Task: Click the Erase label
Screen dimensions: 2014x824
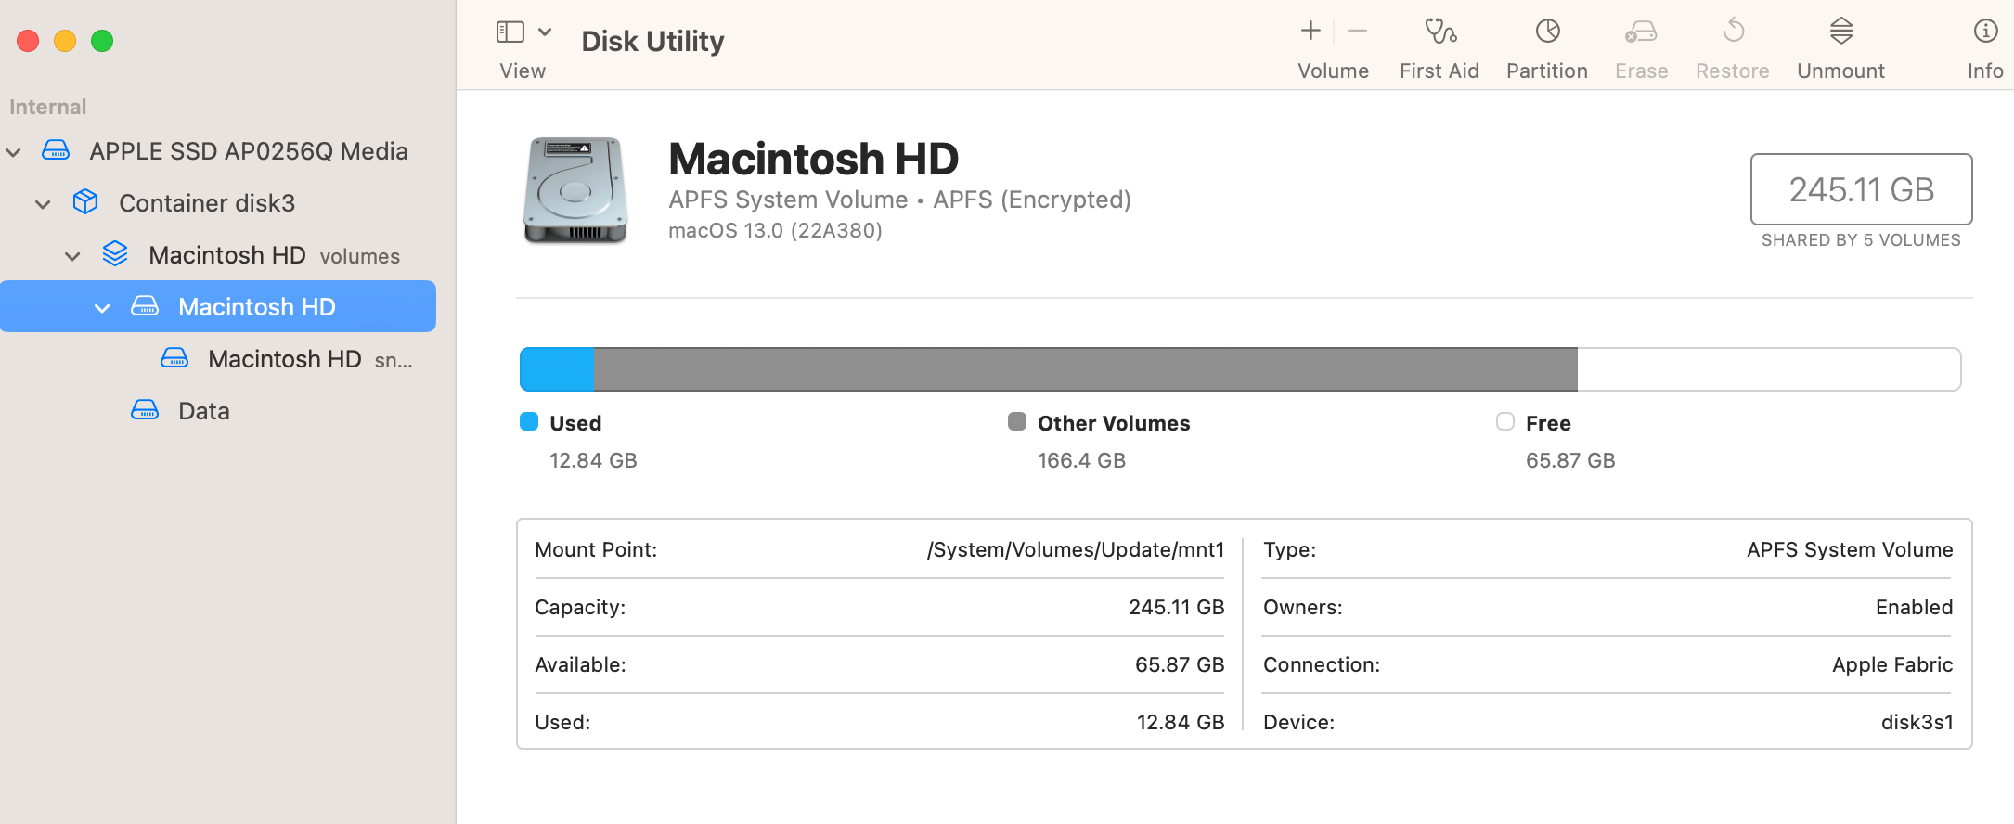Action: (x=1642, y=71)
